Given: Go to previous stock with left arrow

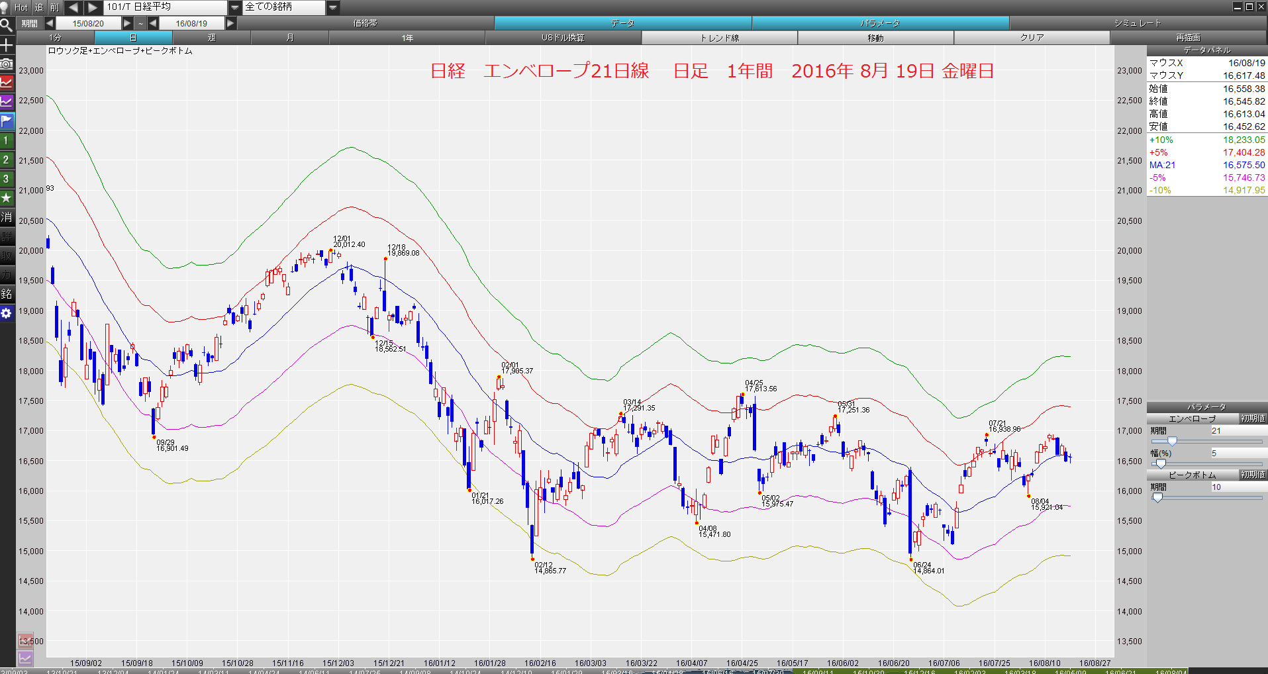Looking at the screenshot, I should click(x=73, y=7).
